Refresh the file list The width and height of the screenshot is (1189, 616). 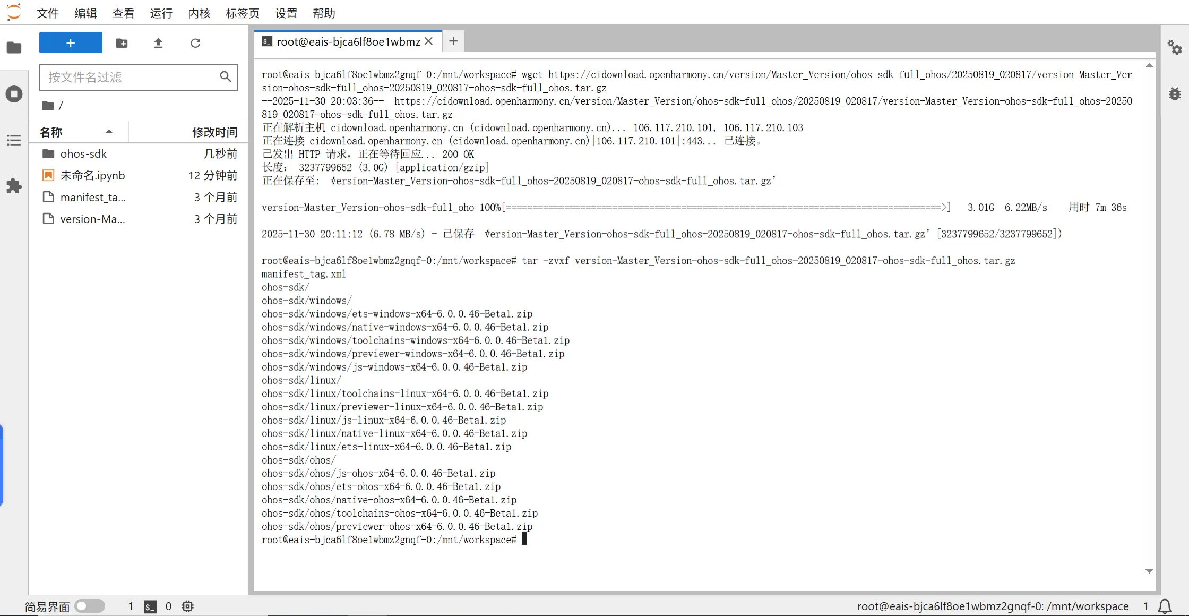click(x=195, y=43)
